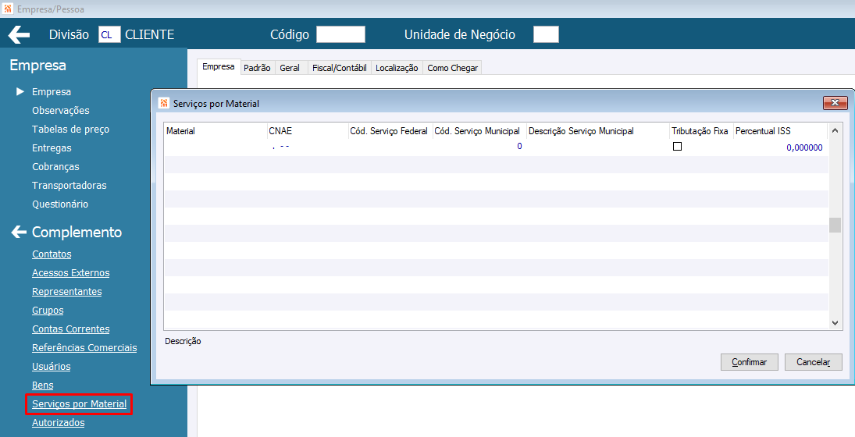Open the Bens link

42,385
